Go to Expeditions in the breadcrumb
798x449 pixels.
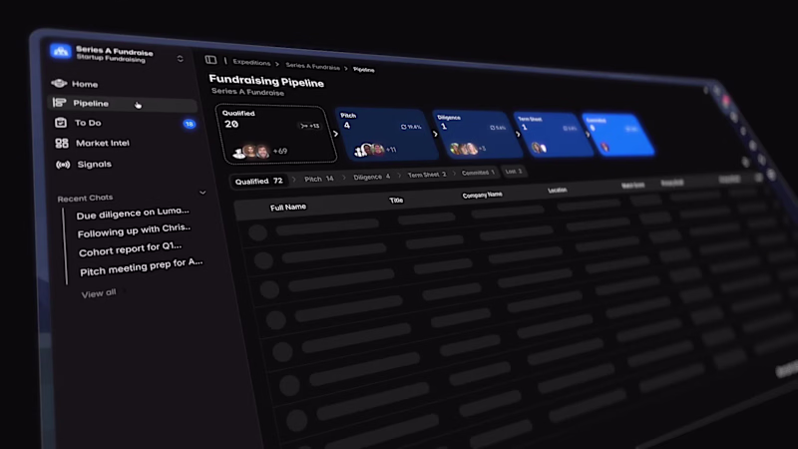(x=251, y=63)
